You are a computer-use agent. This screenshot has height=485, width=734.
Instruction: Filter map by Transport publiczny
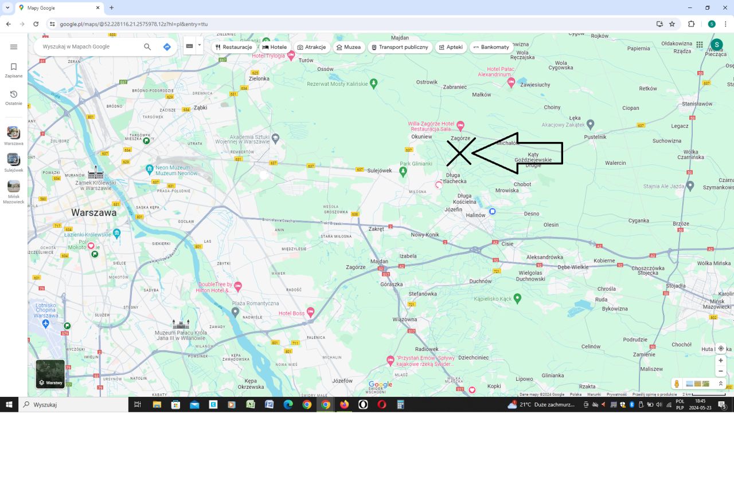400,47
